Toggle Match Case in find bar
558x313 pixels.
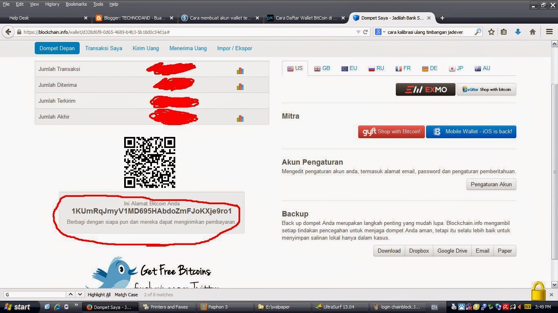tap(126, 295)
